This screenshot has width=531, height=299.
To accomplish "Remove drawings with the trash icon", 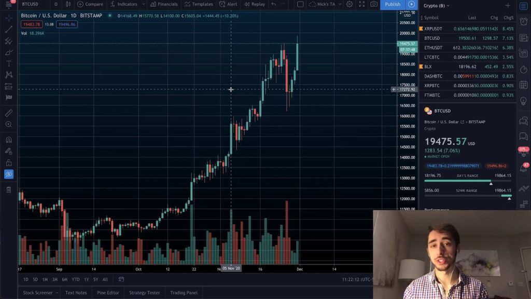I will [8, 189].
